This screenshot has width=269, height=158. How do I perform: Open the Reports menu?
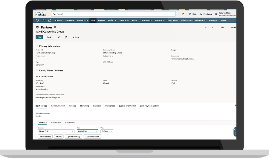tap(101, 20)
